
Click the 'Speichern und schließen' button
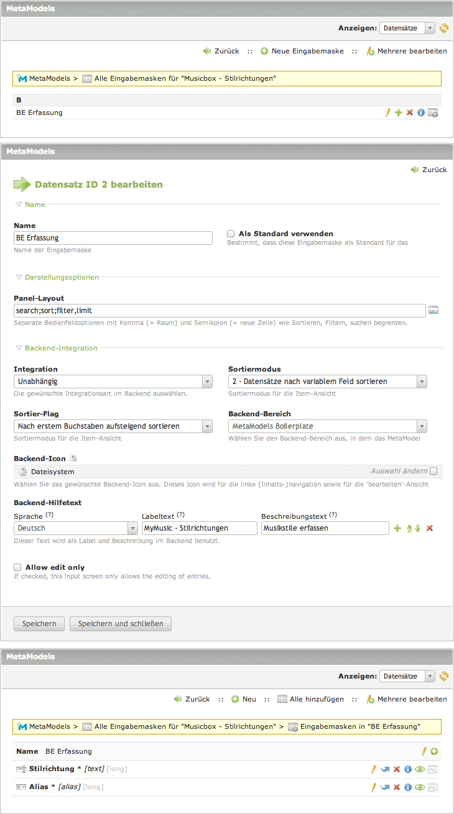pos(120,624)
